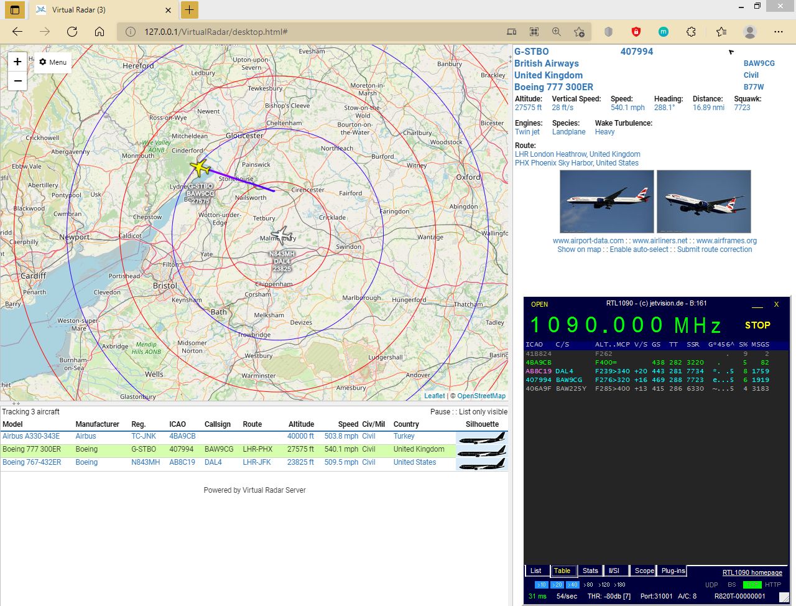
Task: Toggle the >120 range ring in RTL1090
Action: 604,585
